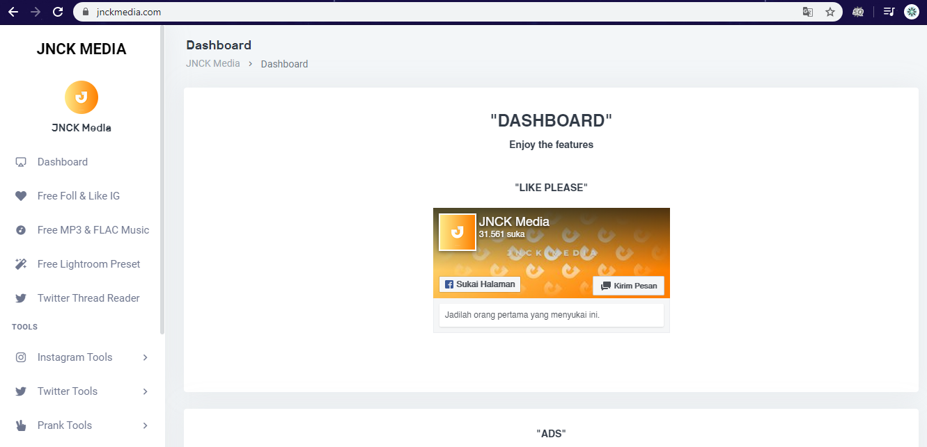This screenshot has width=927, height=447.
Task: Click the Twitter bird icon beside Twitter Tools
Action: (21, 391)
